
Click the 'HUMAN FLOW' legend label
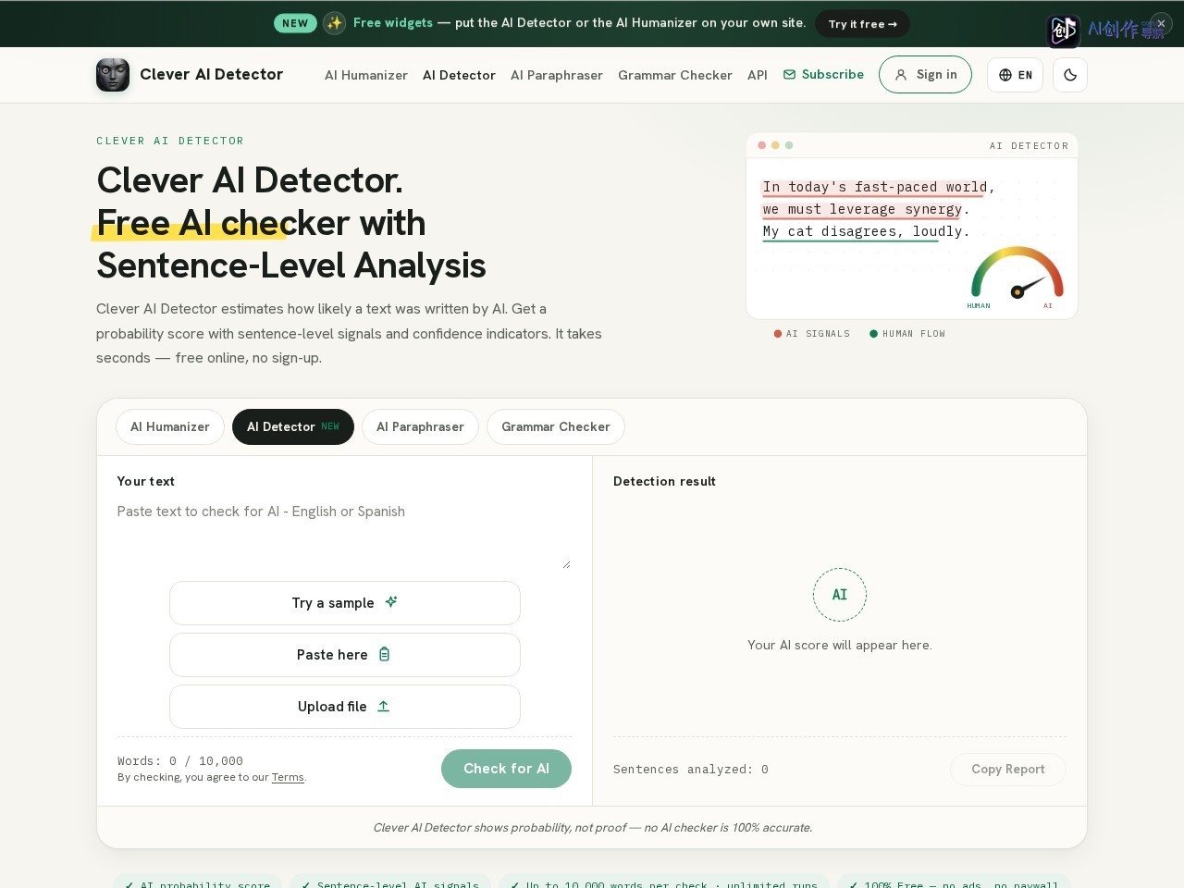[914, 334]
